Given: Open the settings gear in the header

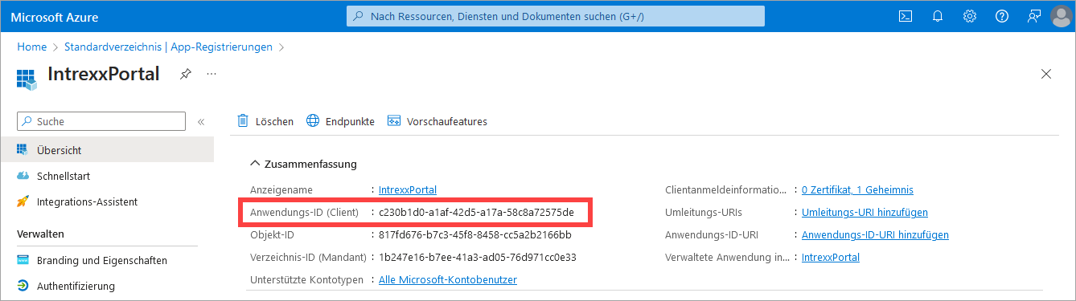Looking at the screenshot, I should [970, 16].
